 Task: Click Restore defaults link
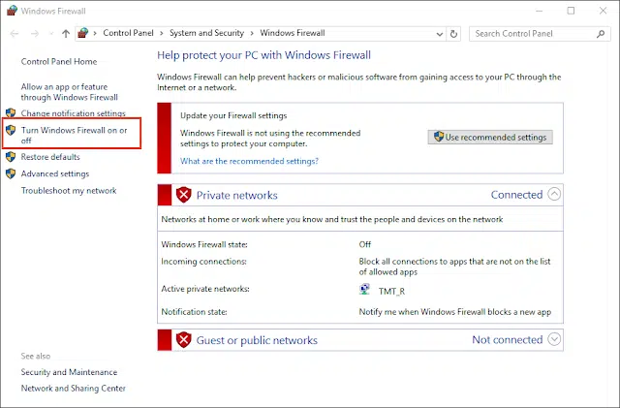(50, 157)
